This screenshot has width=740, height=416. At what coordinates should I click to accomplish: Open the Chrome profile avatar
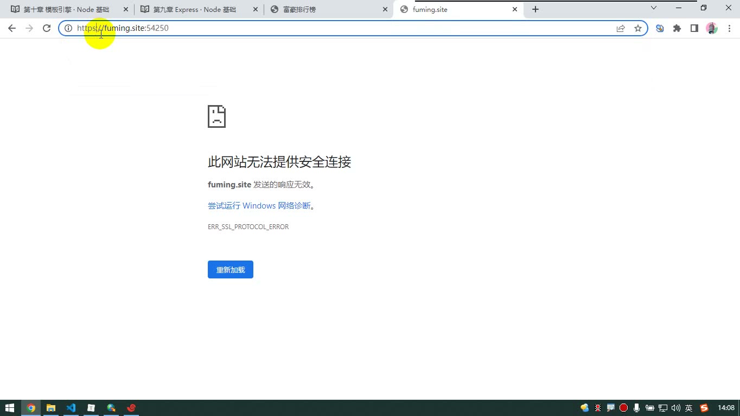(712, 28)
